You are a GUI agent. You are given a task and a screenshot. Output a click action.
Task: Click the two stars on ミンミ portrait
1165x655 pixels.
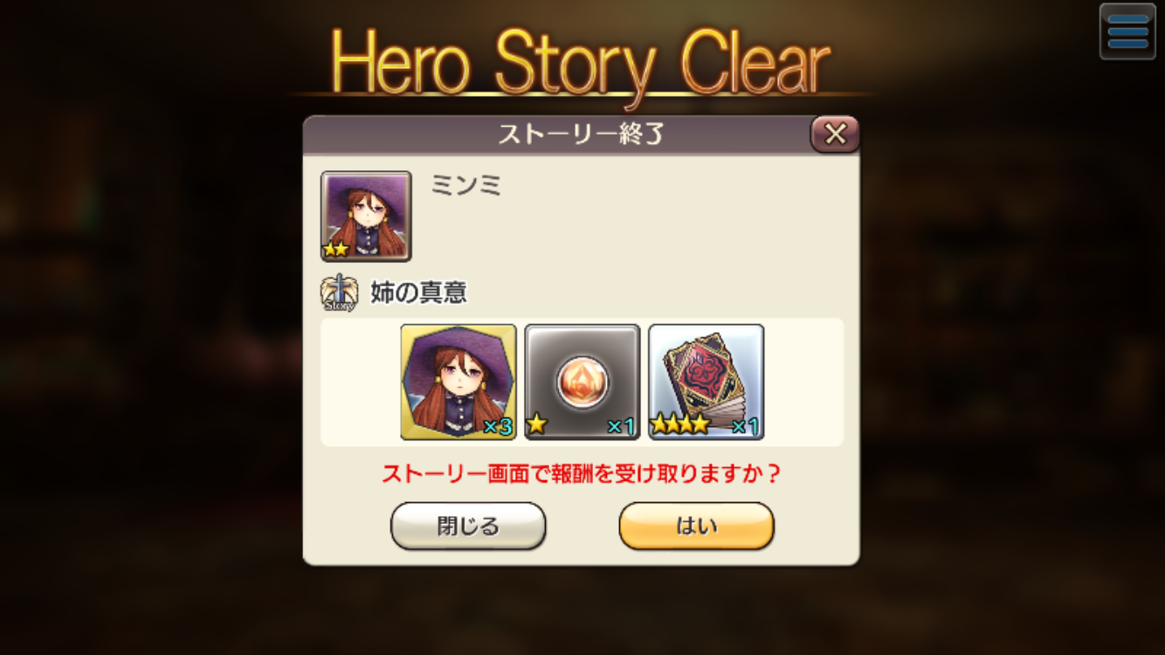pyautogui.click(x=336, y=250)
